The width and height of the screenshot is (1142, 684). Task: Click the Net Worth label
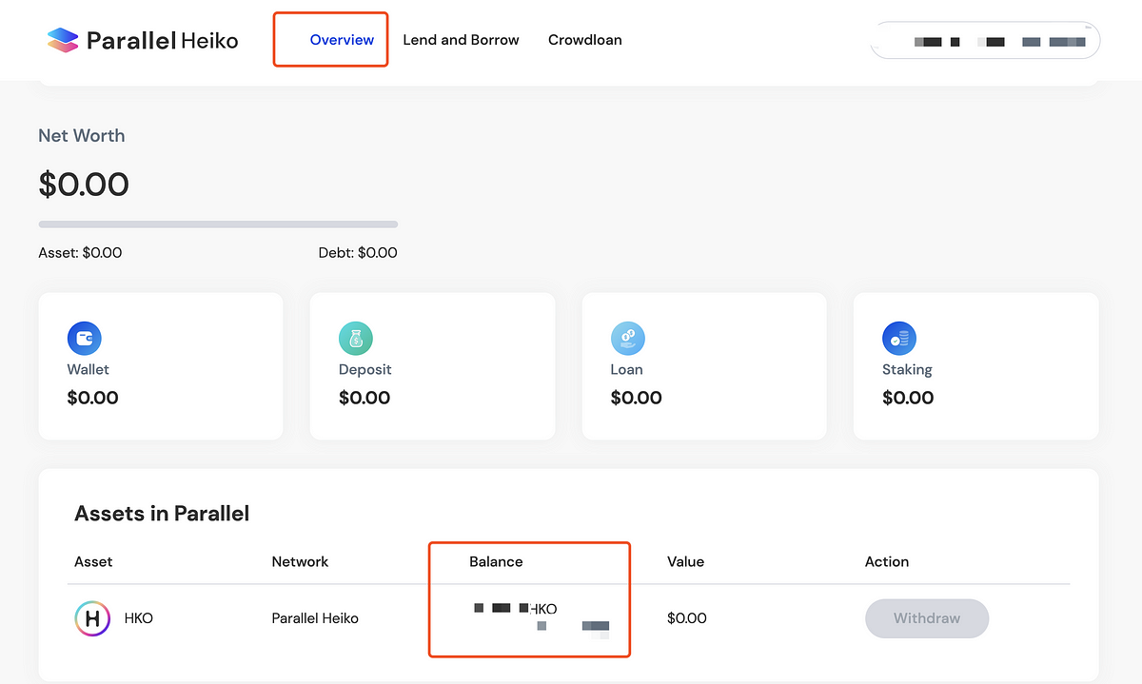81,135
